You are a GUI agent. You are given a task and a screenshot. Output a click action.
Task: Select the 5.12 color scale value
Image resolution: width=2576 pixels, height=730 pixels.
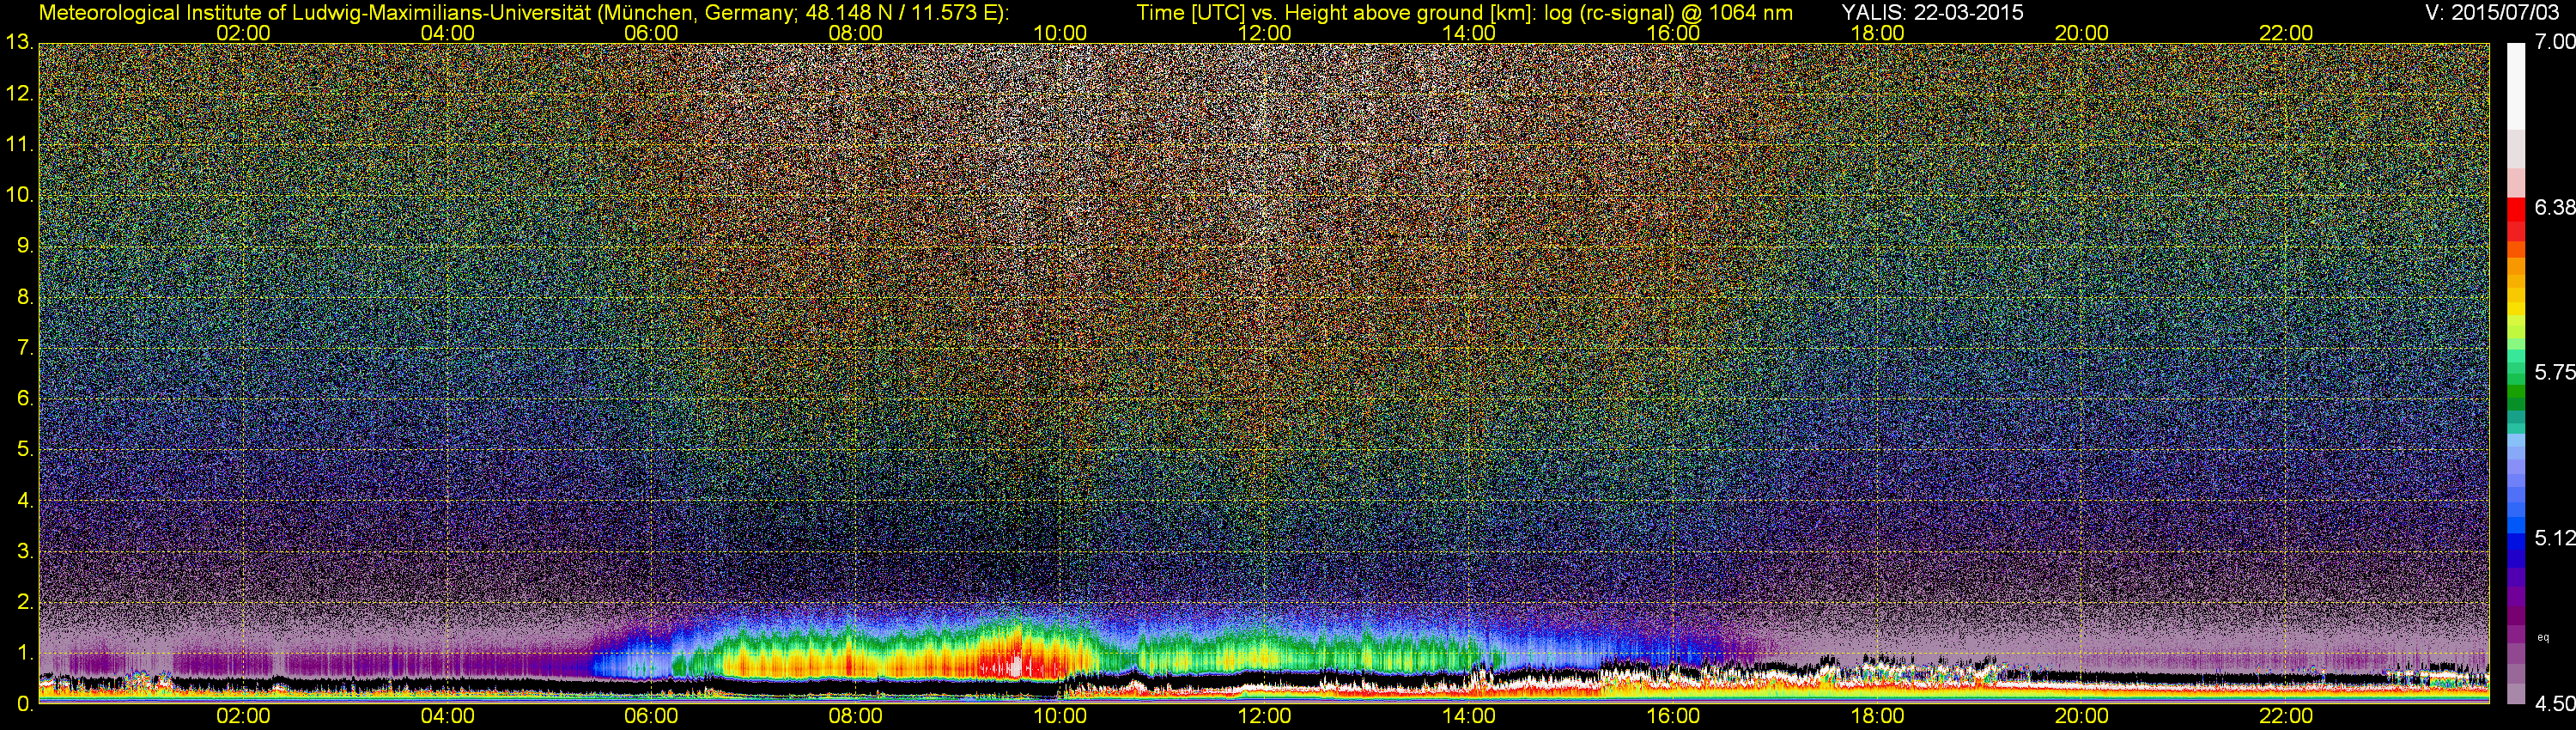(2555, 539)
